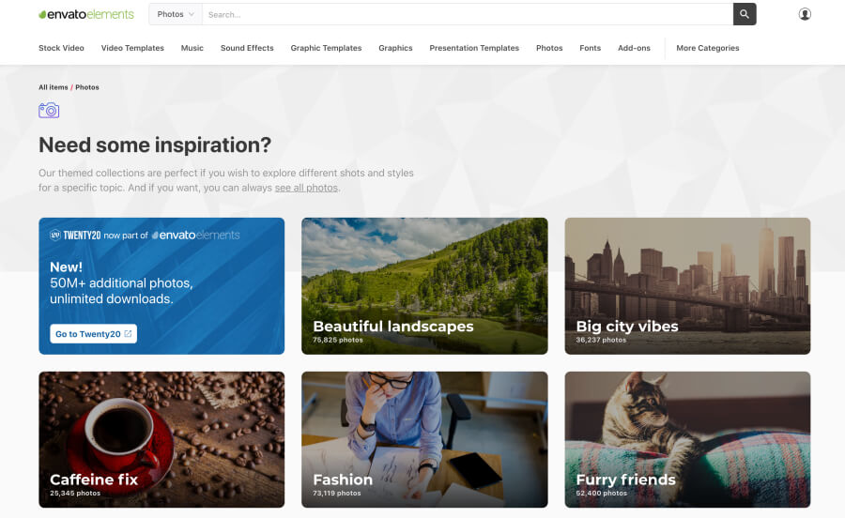Image resolution: width=845 pixels, height=518 pixels.
Task: Open the Beautiful landscapes collection
Action: [424, 285]
